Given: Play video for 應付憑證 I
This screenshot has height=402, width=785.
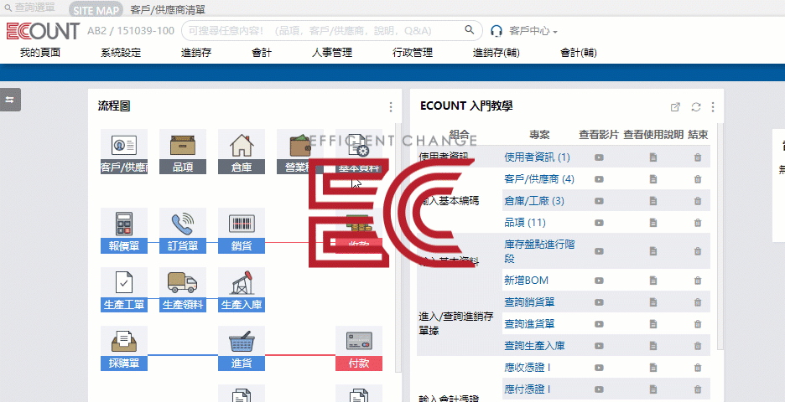Looking at the screenshot, I should (599, 389).
